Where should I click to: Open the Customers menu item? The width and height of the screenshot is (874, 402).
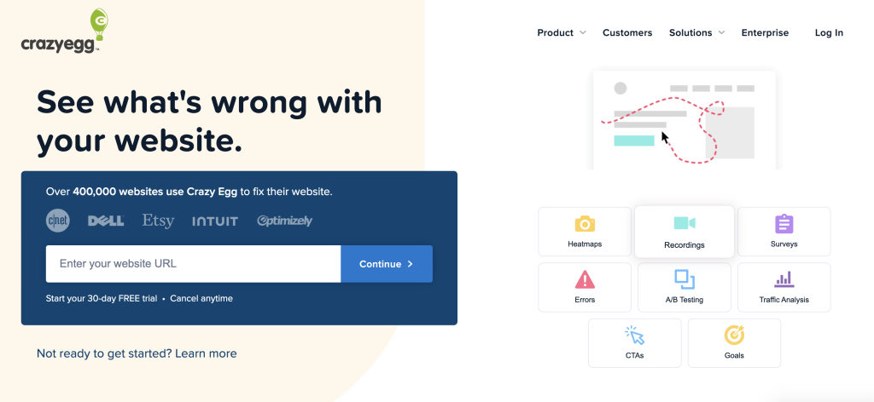click(x=627, y=33)
